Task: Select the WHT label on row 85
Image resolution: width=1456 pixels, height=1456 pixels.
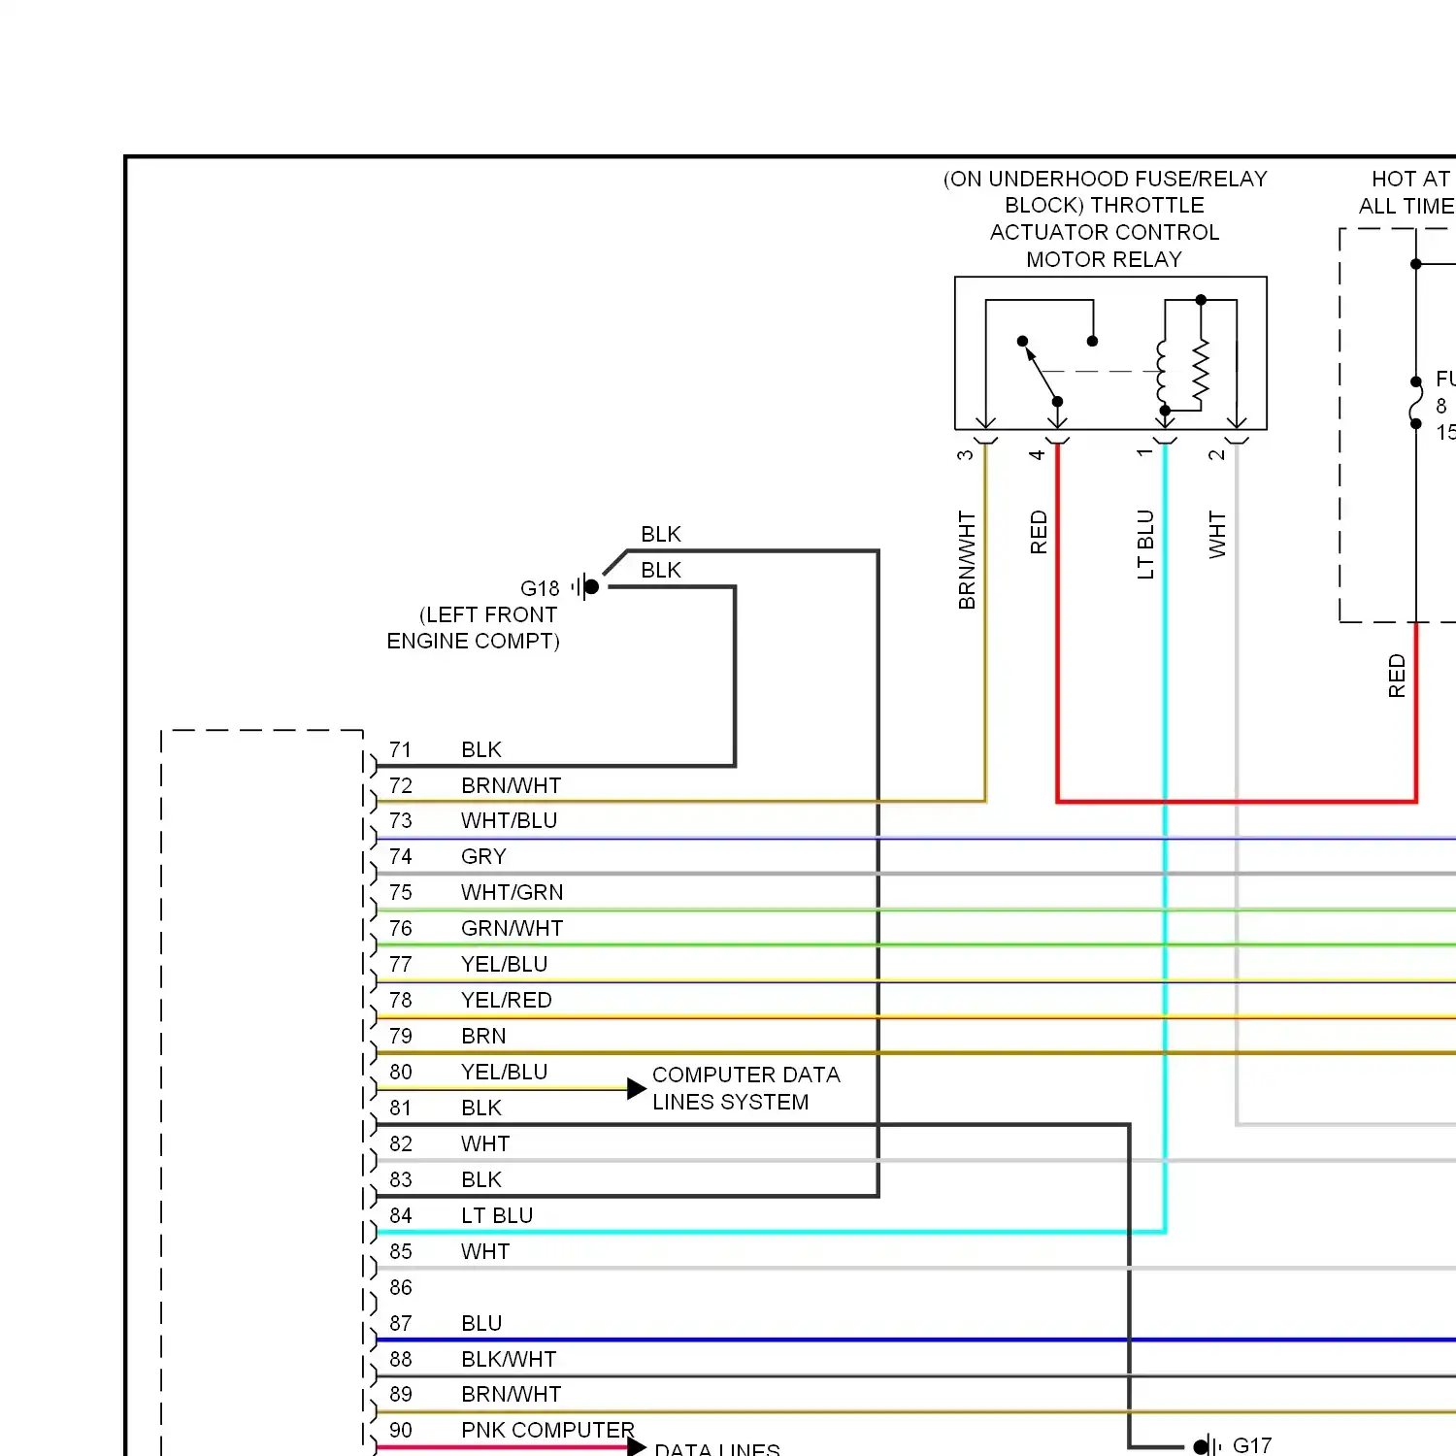Action: pyautogui.click(x=485, y=1251)
